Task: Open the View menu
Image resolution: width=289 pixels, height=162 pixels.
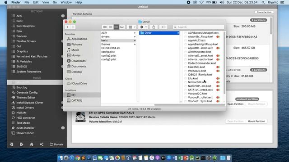Action: click(46, 2)
